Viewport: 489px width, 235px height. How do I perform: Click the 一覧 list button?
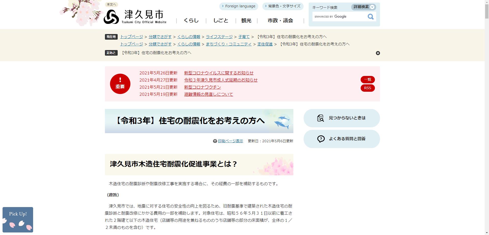tap(368, 80)
